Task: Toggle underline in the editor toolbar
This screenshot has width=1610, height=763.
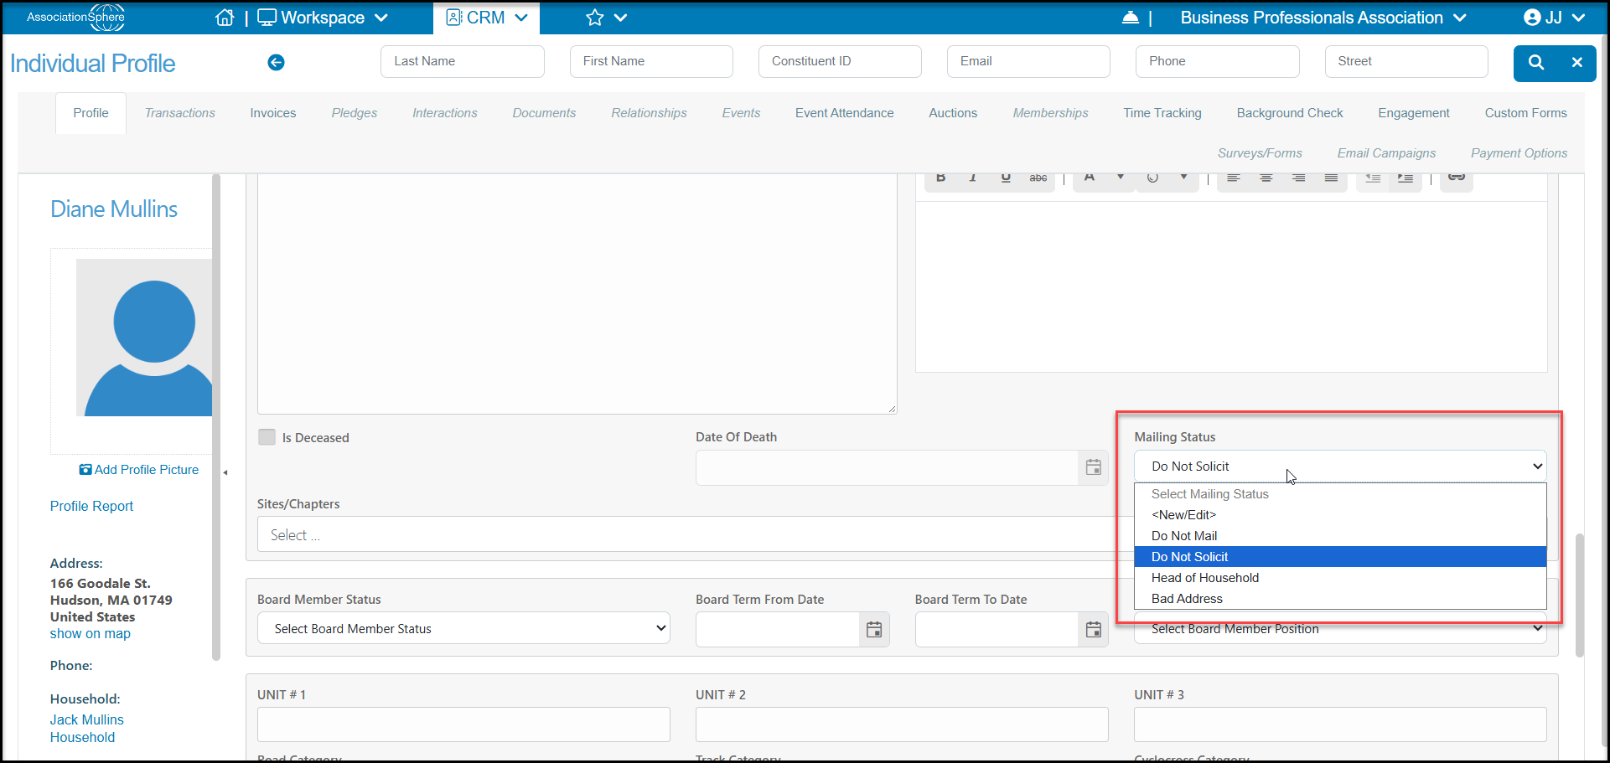Action: click(1006, 178)
